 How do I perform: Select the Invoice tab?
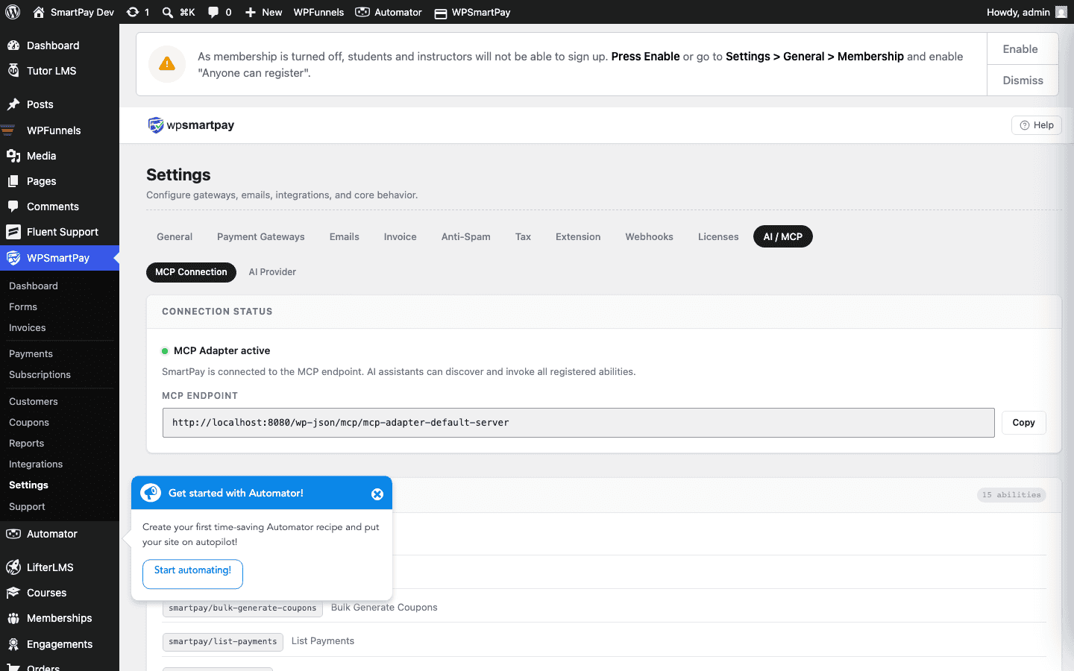(401, 236)
